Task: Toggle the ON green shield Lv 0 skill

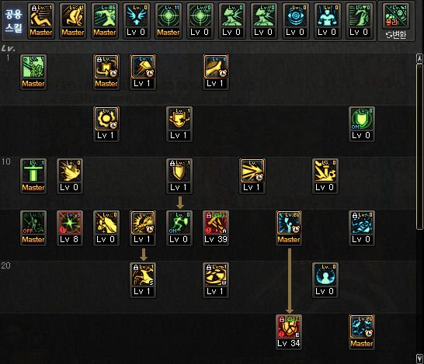Action: (362, 124)
